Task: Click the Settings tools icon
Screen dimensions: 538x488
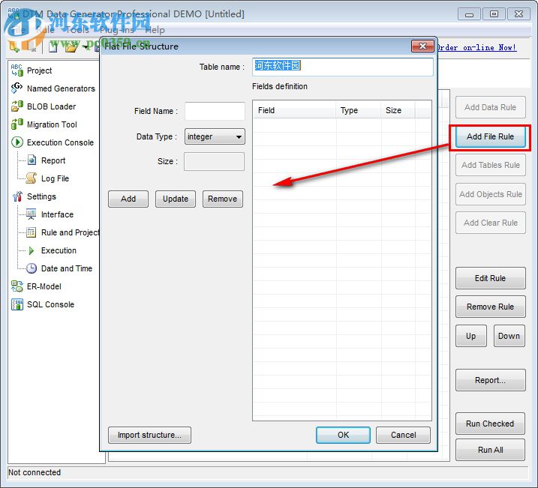Action: 17,196
